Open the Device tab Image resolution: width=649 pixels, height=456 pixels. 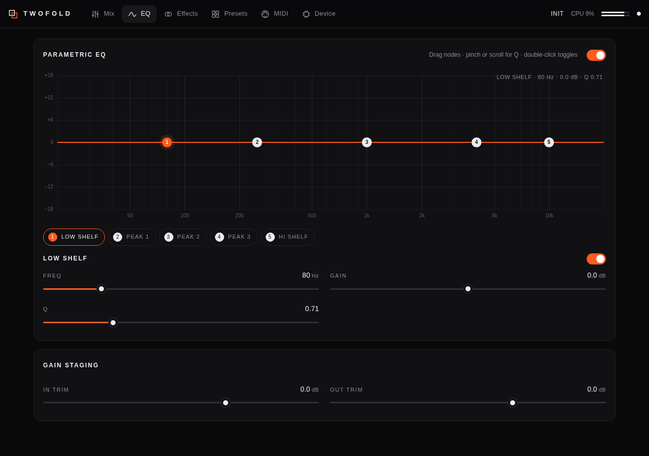pyautogui.click(x=319, y=14)
